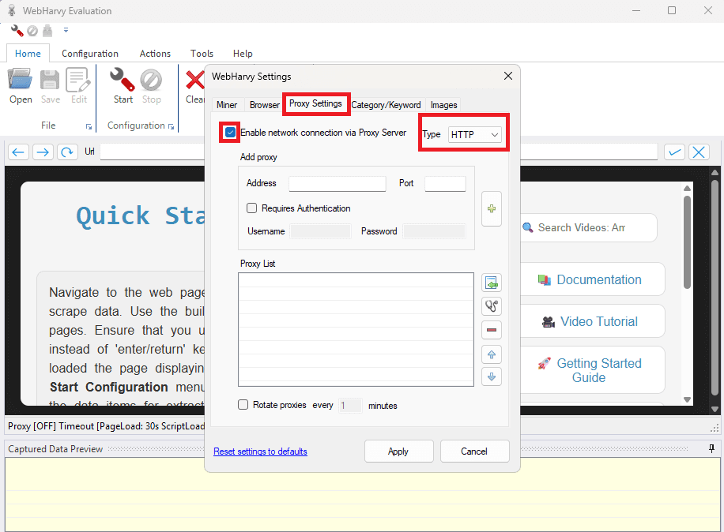Apply the WebHarvy settings
The height and width of the screenshot is (532, 724).
[x=398, y=451]
